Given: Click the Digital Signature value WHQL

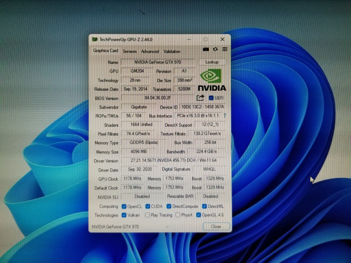Looking at the screenshot, I should (x=209, y=169).
